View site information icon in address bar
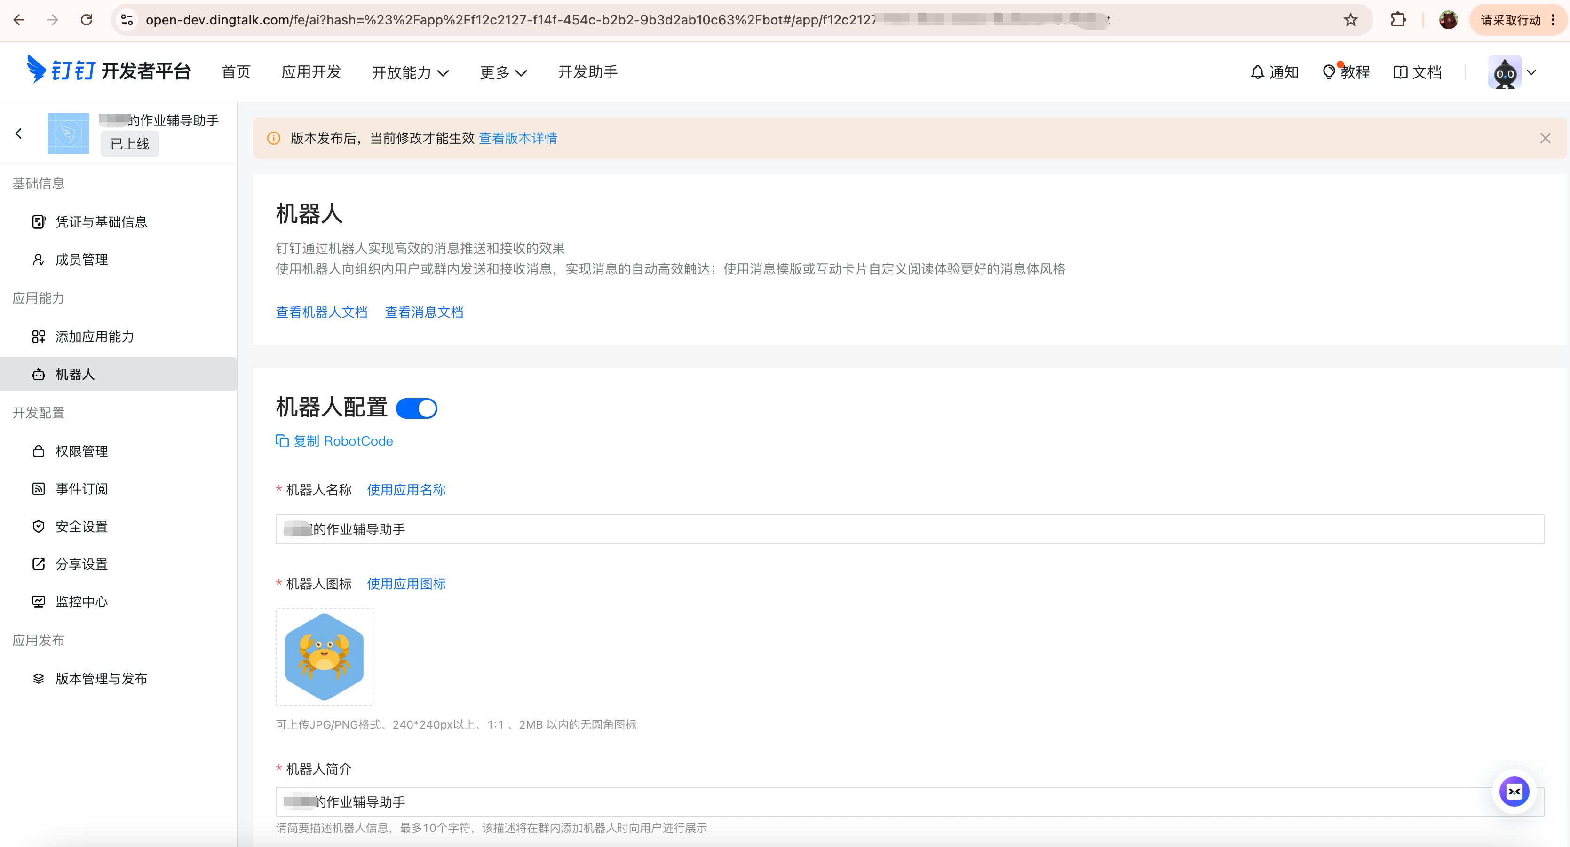Screen dimensions: 1570x847 pyautogui.click(x=127, y=20)
